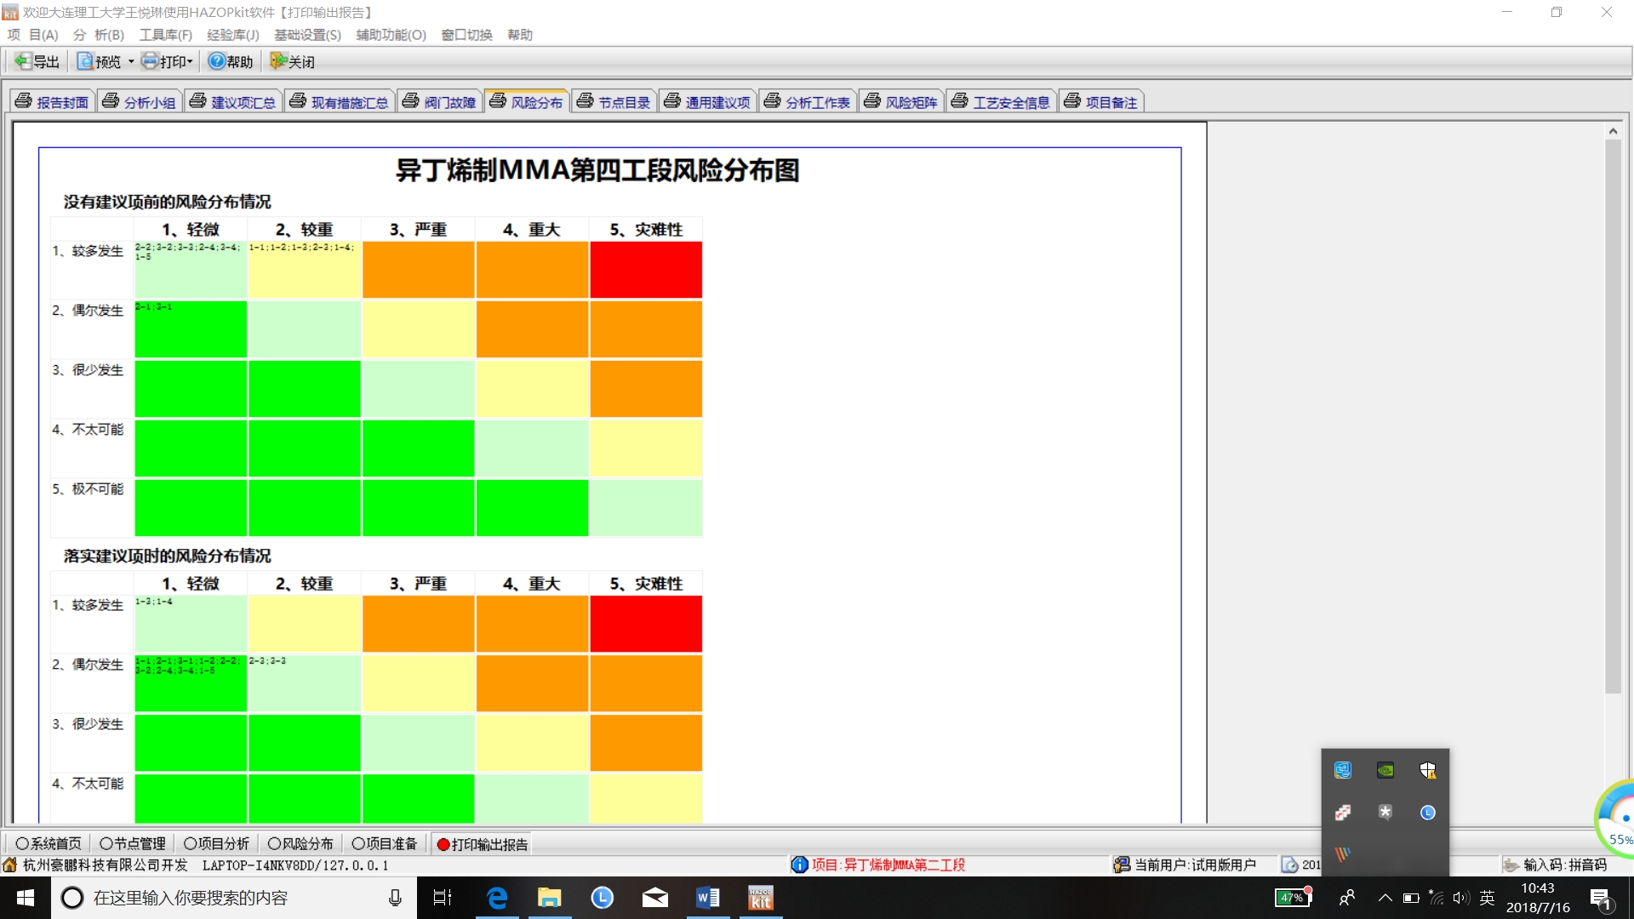The width and height of the screenshot is (1634, 919).
Task: Expand the 打印 dropdown arrow
Action: tap(190, 62)
